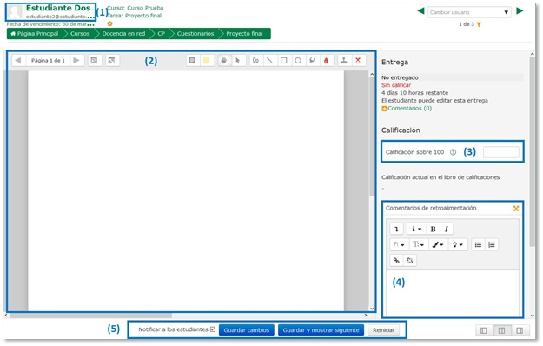Open the red annotation colour picker
Viewport: 543px width, 346px height.
click(x=326, y=61)
